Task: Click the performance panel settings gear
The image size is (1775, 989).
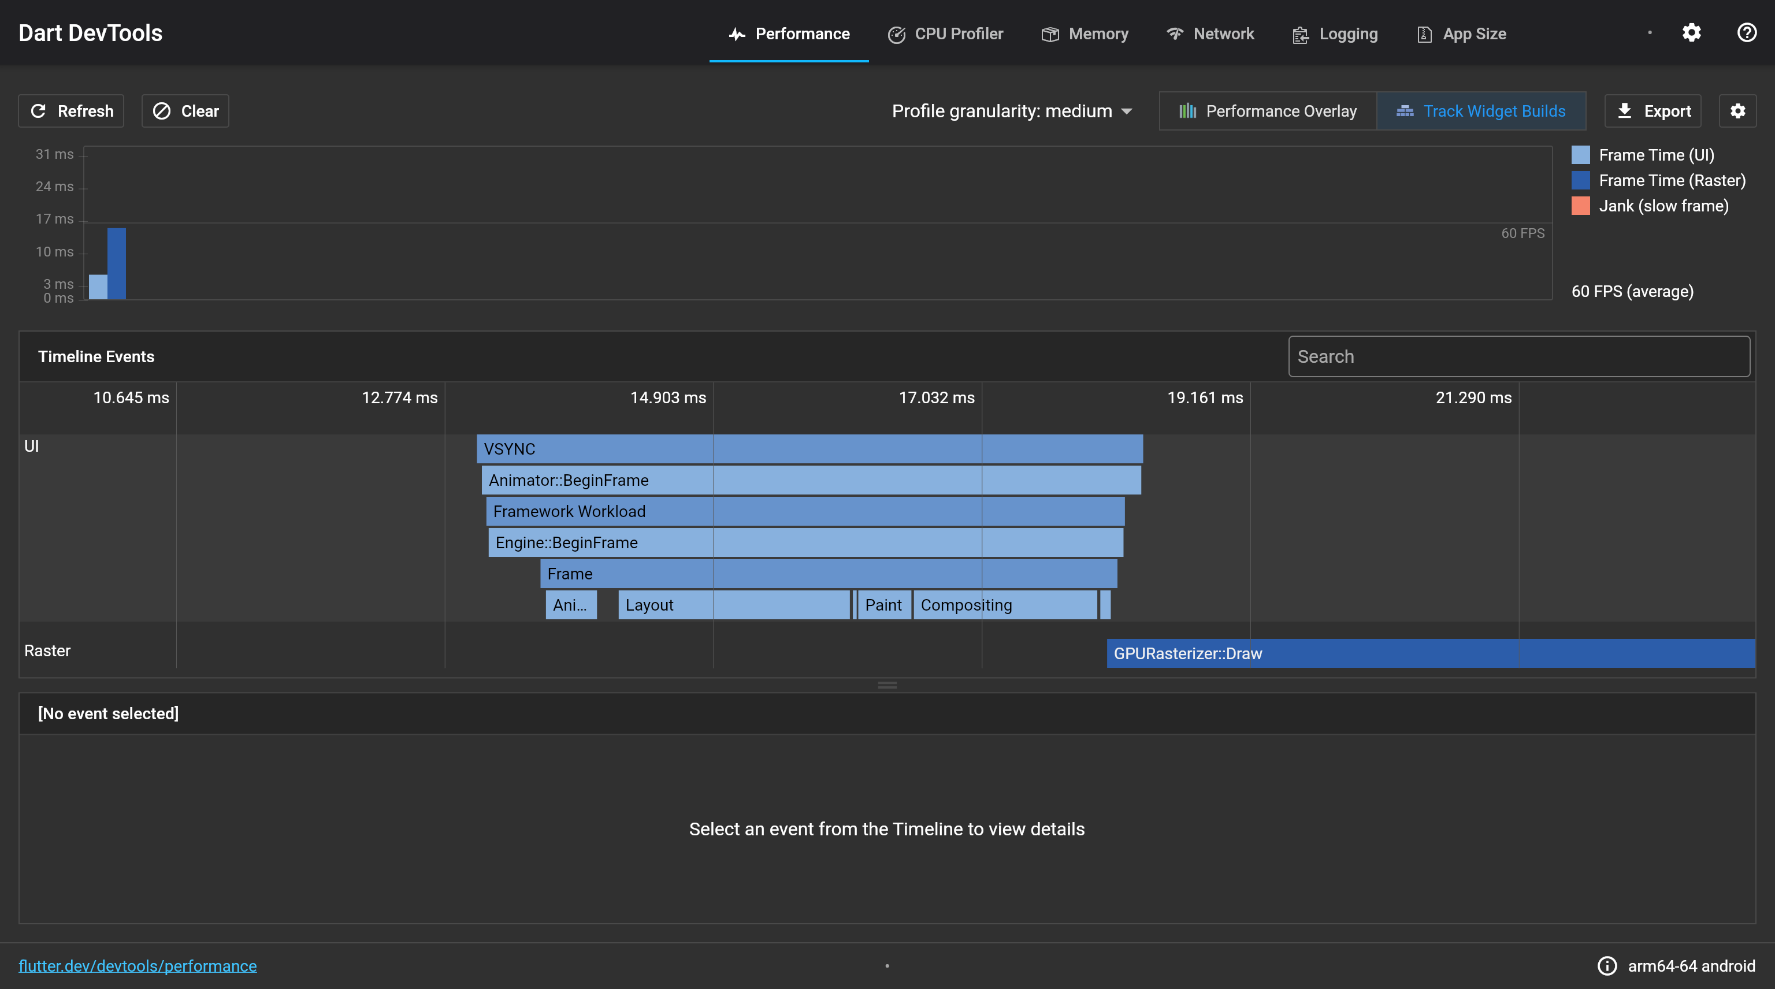Action: pyautogui.click(x=1737, y=111)
